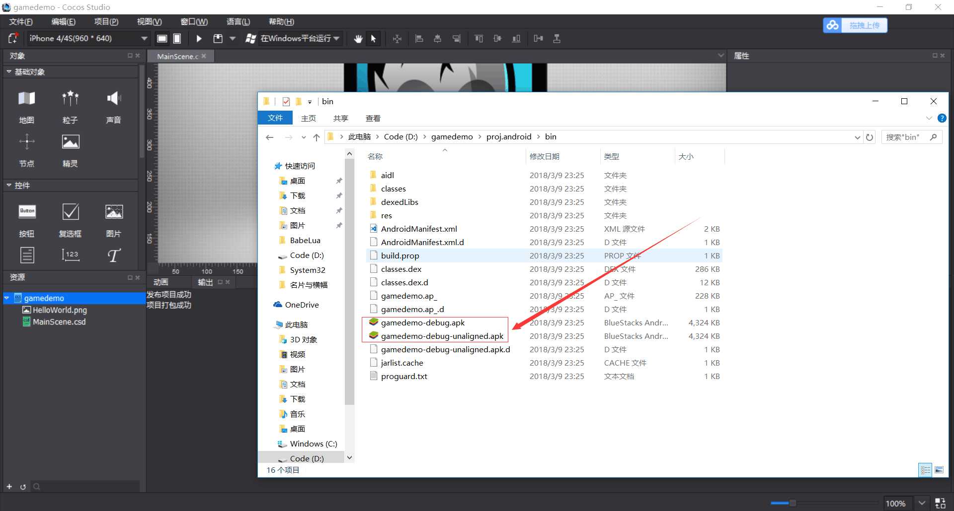This screenshot has width=954, height=511.
Task: Click the align vertical center icon
Action: (x=497, y=38)
